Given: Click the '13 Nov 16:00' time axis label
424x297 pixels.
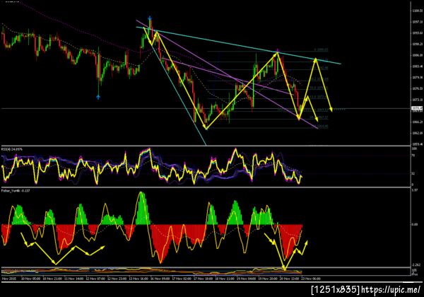Looking at the screenshot, I should [x=139, y=279].
